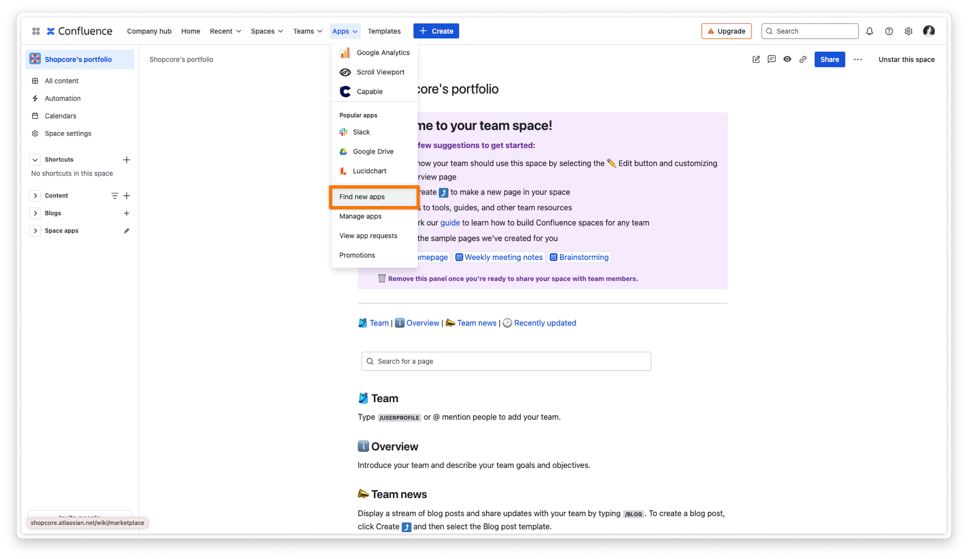Screen dimensions: 968x559
Task: Click Unstar this space
Action: click(x=906, y=60)
